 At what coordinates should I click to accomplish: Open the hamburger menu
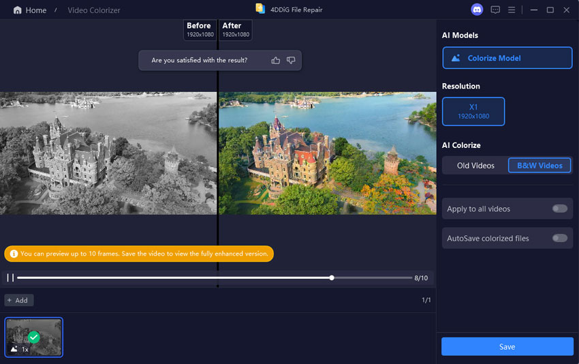(x=512, y=10)
